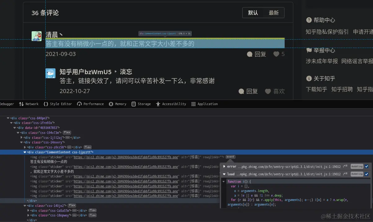
Task: Collapse the css-840pn3 div node
Action: click(x=8, y=118)
